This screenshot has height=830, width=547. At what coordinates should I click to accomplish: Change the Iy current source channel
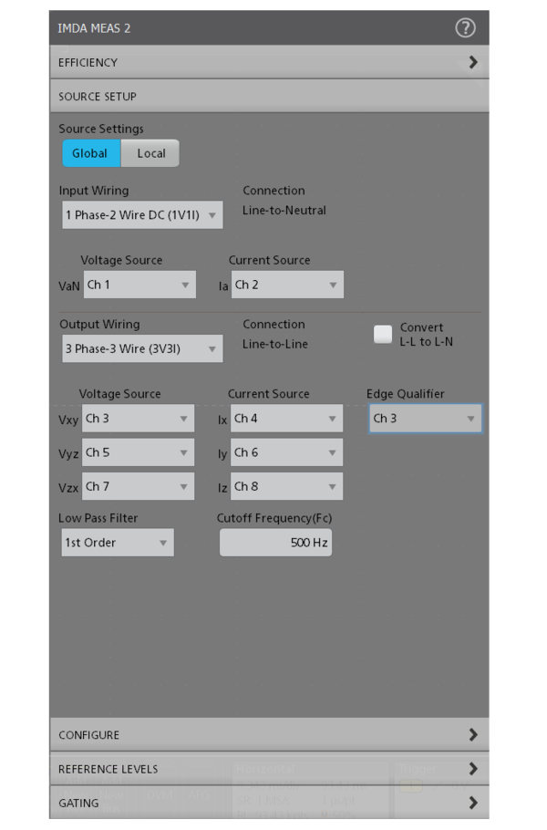coord(285,452)
